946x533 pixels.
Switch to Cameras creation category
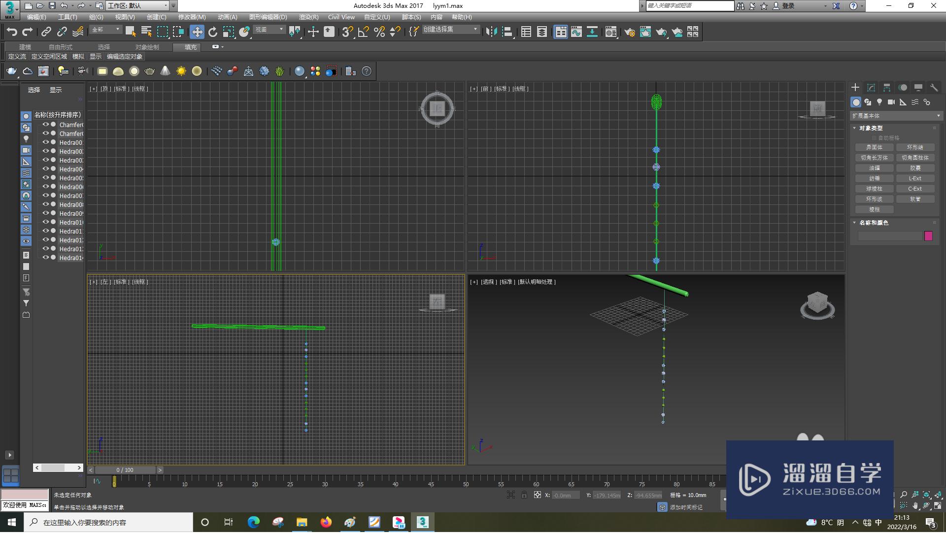tap(891, 102)
